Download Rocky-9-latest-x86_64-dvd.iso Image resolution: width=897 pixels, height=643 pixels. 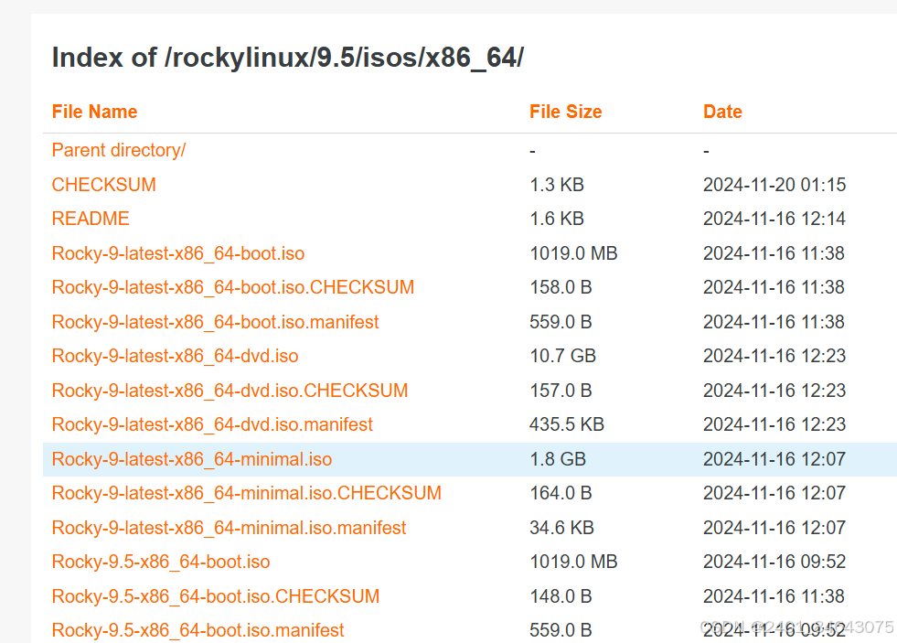tap(174, 356)
